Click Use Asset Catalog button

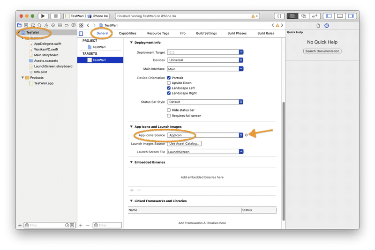[184, 144]
